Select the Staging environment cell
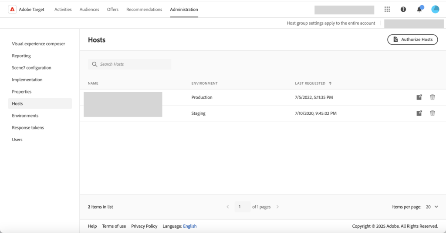446x233 pixels. pos(198,113)
